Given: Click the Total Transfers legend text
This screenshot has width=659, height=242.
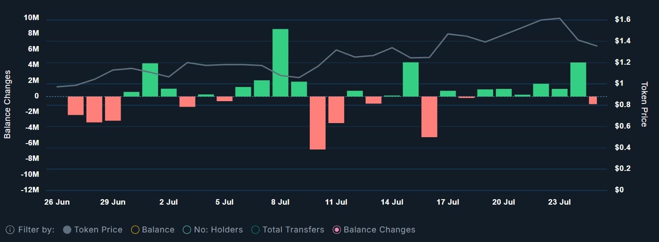Looking at the screenshot, I should pyautogui.click(x=293, y=230).
